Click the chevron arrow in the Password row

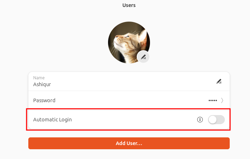(222, 100)
